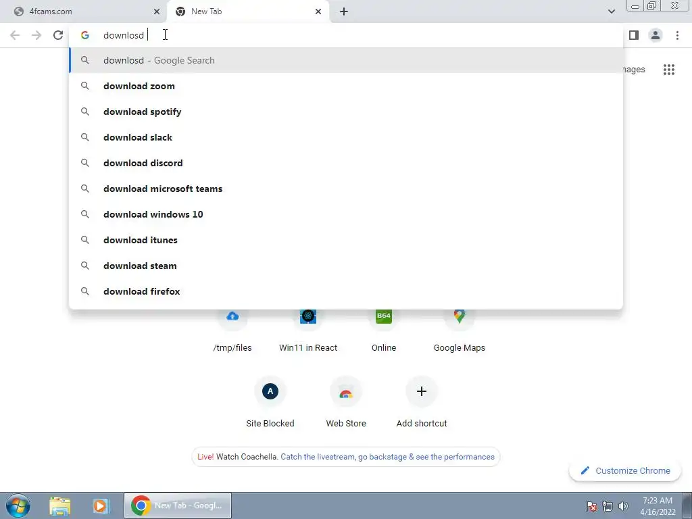Choose the 'download steam' suggestion
This screenshot has height=519, width=692.
coord(346,266)
